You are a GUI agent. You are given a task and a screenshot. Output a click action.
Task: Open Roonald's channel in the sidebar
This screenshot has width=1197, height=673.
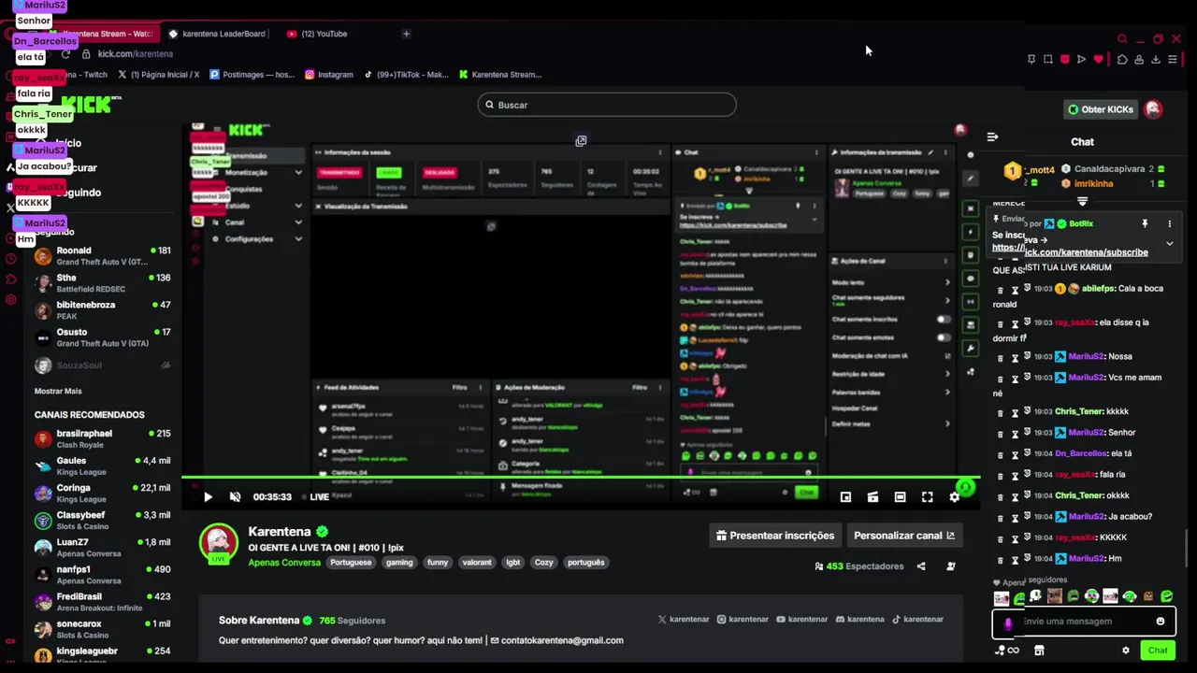pyautogui.click(x=103, y=256)
